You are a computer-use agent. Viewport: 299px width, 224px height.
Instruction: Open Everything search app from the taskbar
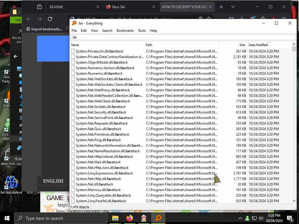point(158,218)
